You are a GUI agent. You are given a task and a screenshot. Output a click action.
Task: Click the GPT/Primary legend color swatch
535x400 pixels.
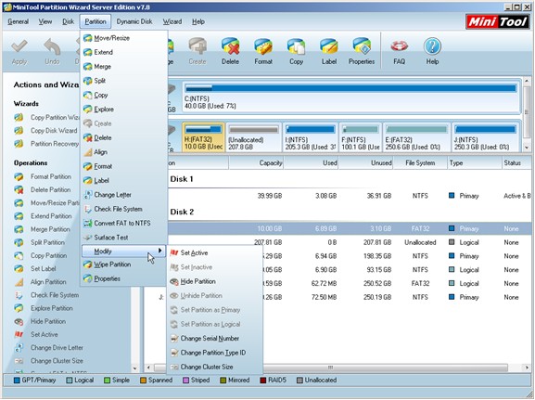coord(17,381)
